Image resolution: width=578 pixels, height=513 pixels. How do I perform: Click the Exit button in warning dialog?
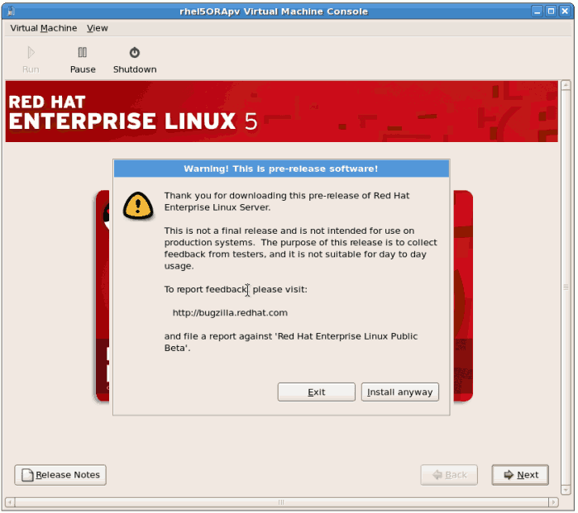[316, 392]
